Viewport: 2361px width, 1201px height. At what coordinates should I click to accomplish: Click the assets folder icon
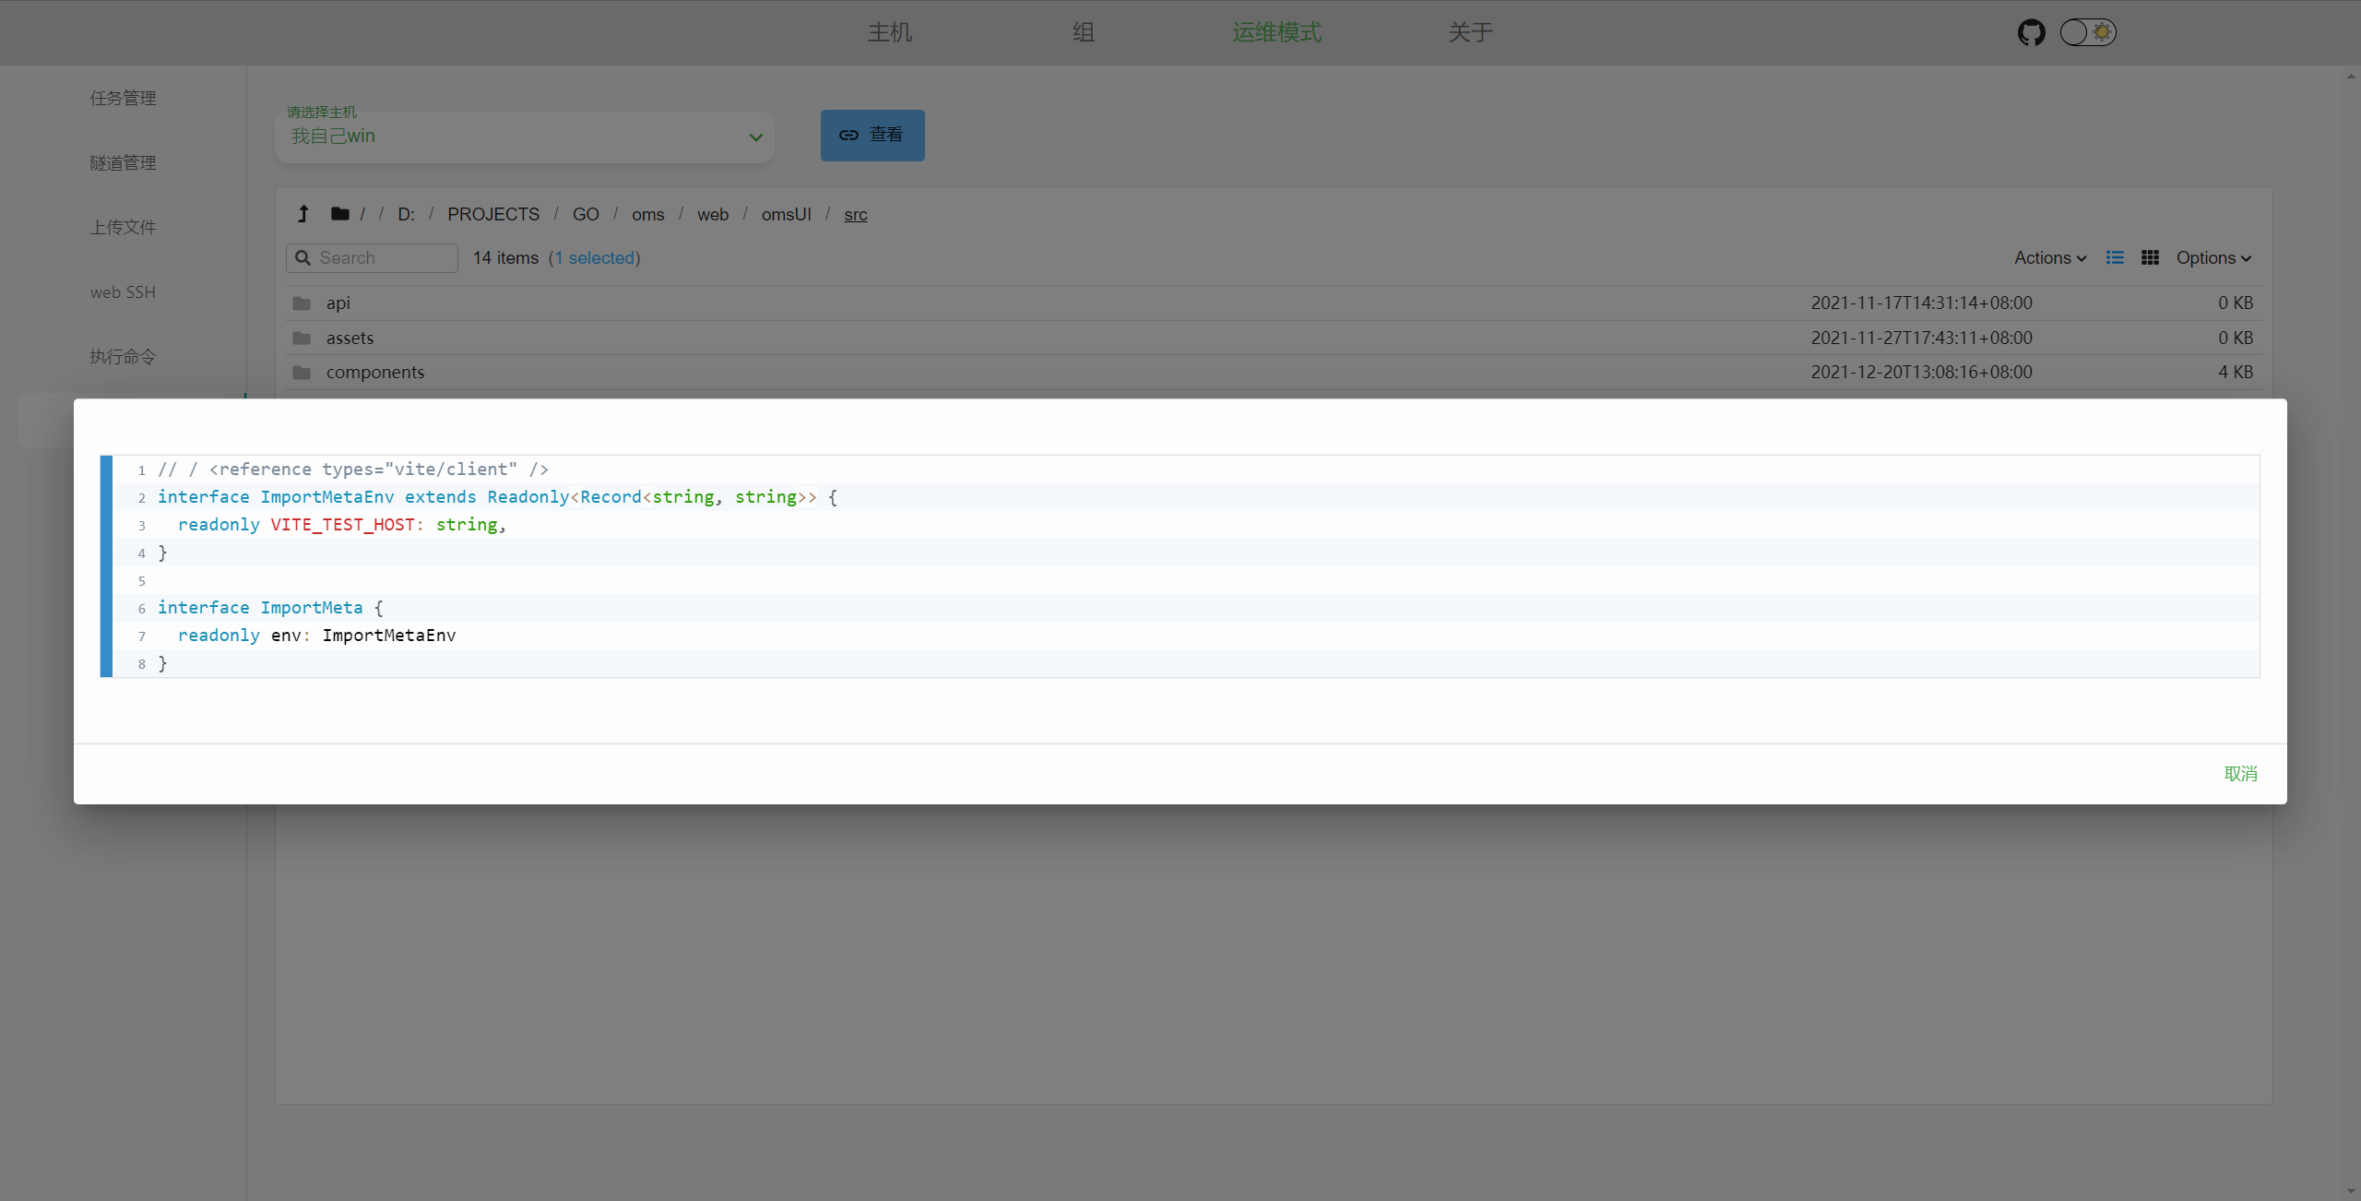302,338
